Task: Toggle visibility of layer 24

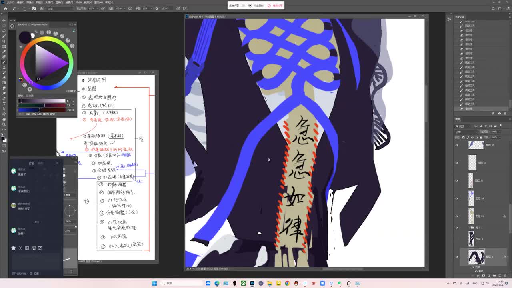Action: 457,198
